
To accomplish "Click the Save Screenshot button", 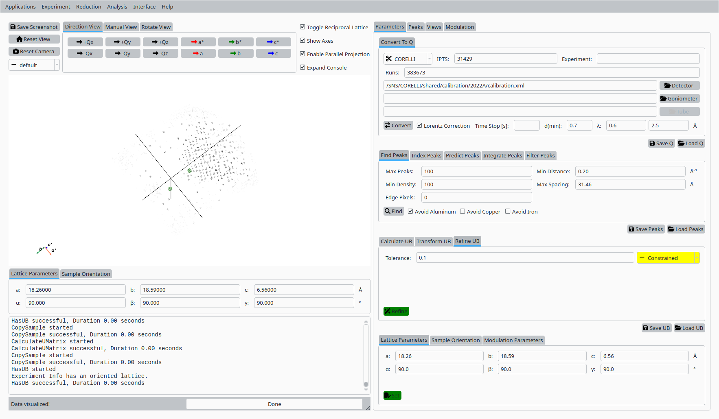I will tap(34, 27).
